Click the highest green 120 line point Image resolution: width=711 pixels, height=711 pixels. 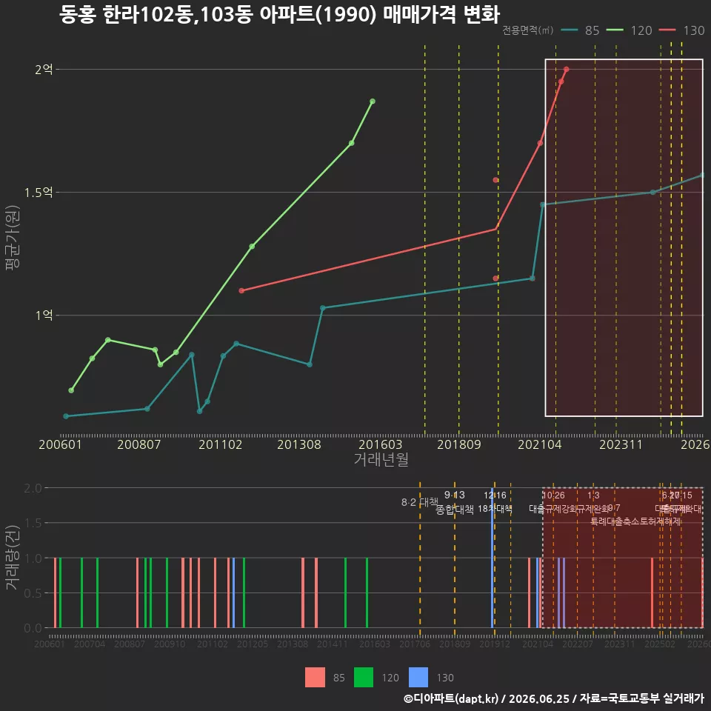373,101
